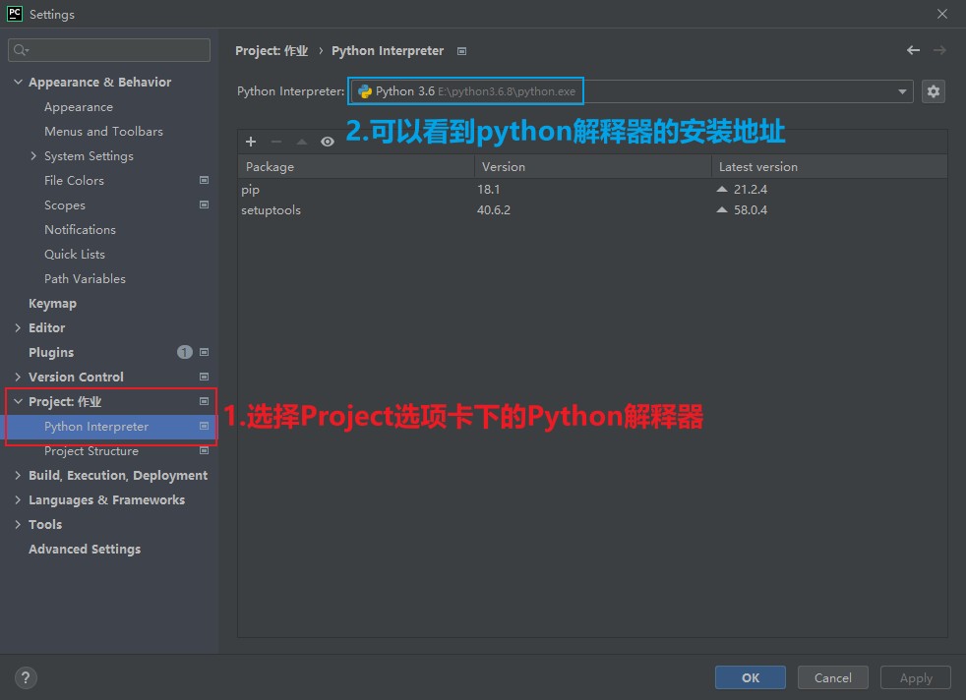Collapse the Project section
The image size is (966, 700).
pos(18,401)
